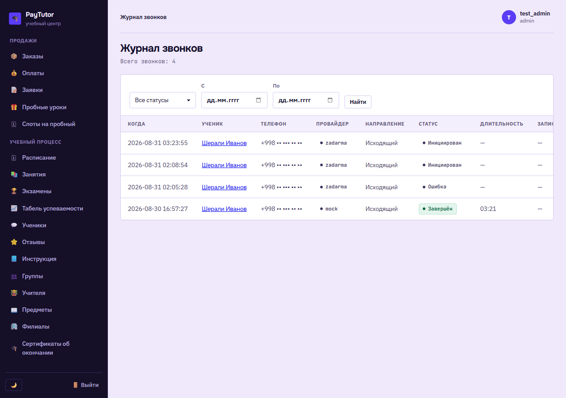Click the trophy icon next to Экзамены
Screen dimensions: 566x398
click(x=14, y=191)
